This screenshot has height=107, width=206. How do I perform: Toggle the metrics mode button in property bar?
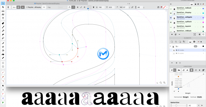14,7
